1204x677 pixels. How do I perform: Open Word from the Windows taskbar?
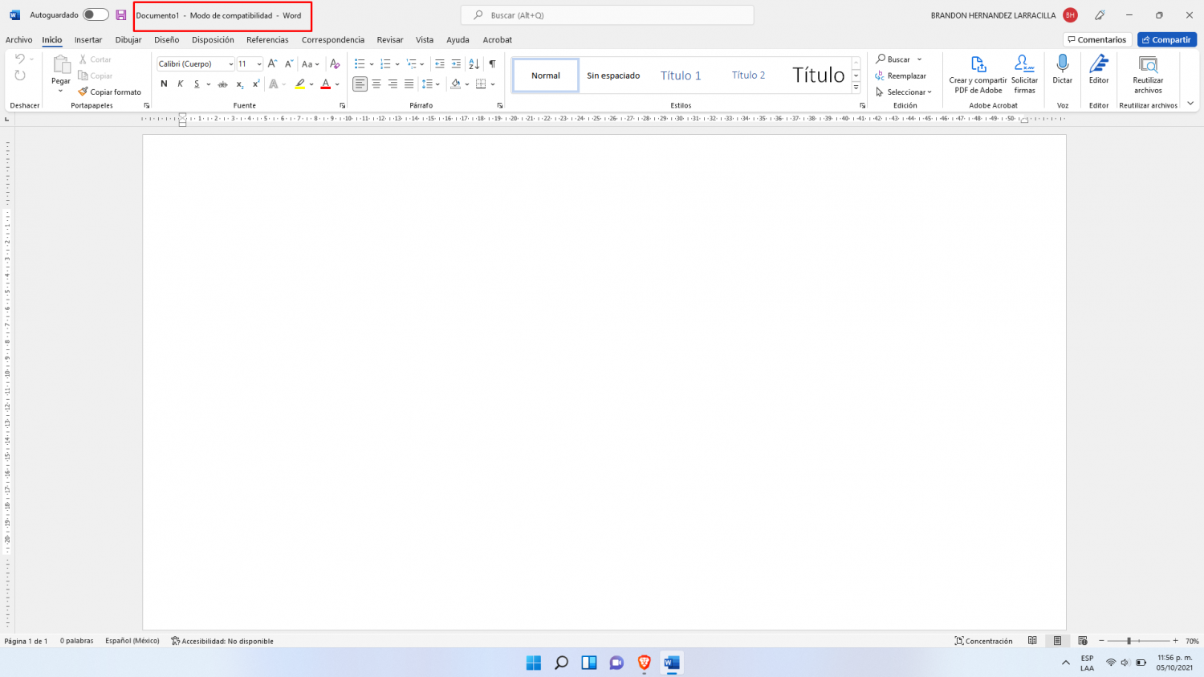click(672, 663)
